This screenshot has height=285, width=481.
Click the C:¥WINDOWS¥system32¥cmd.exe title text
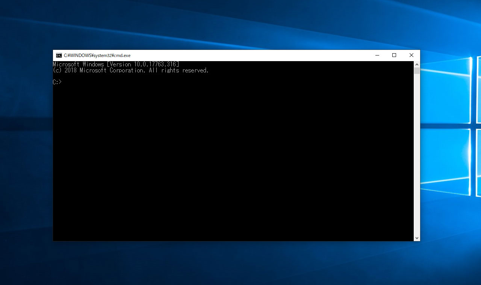coord(97,55)
